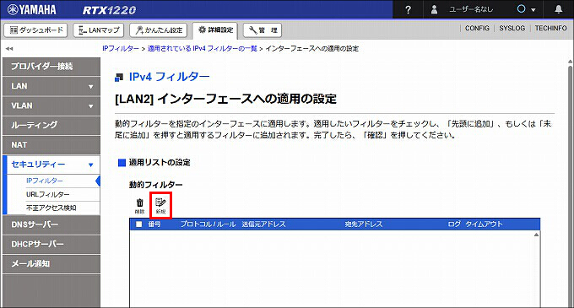The image size is (574, 308).
Task: Open the ダッシュボード tab
Action: point(35,30)
